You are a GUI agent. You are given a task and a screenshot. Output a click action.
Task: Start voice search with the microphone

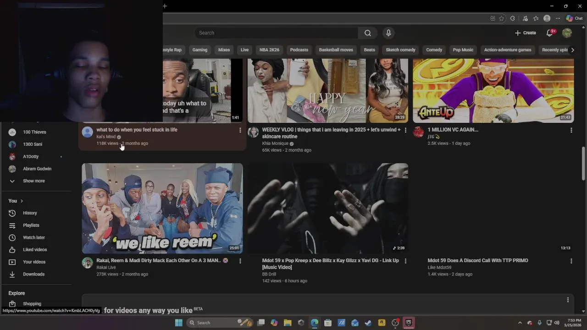click(x=388, y=33)
